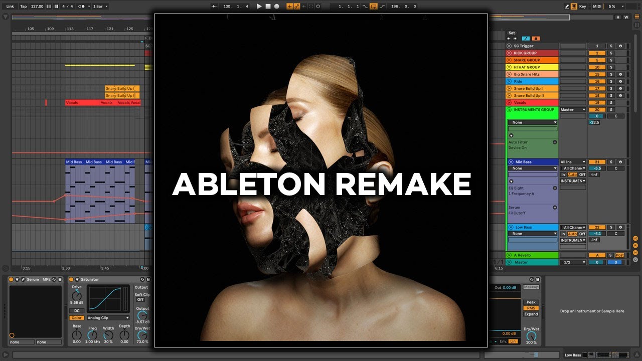This screenshot has width=642, height=361.
Task: Toggle Saturator Soft Clip Off button
Action: click(140, 300)
